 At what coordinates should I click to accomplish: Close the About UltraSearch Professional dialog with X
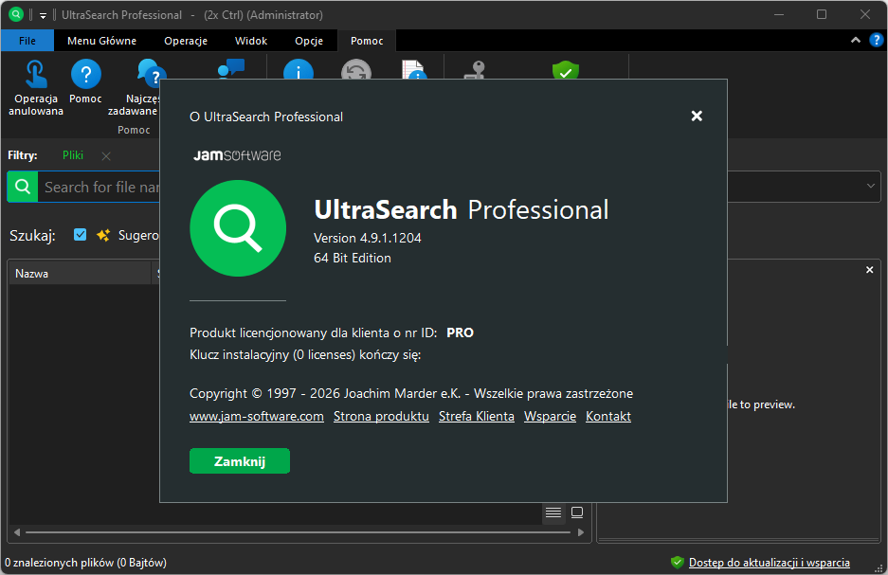(x=697, y=116)
